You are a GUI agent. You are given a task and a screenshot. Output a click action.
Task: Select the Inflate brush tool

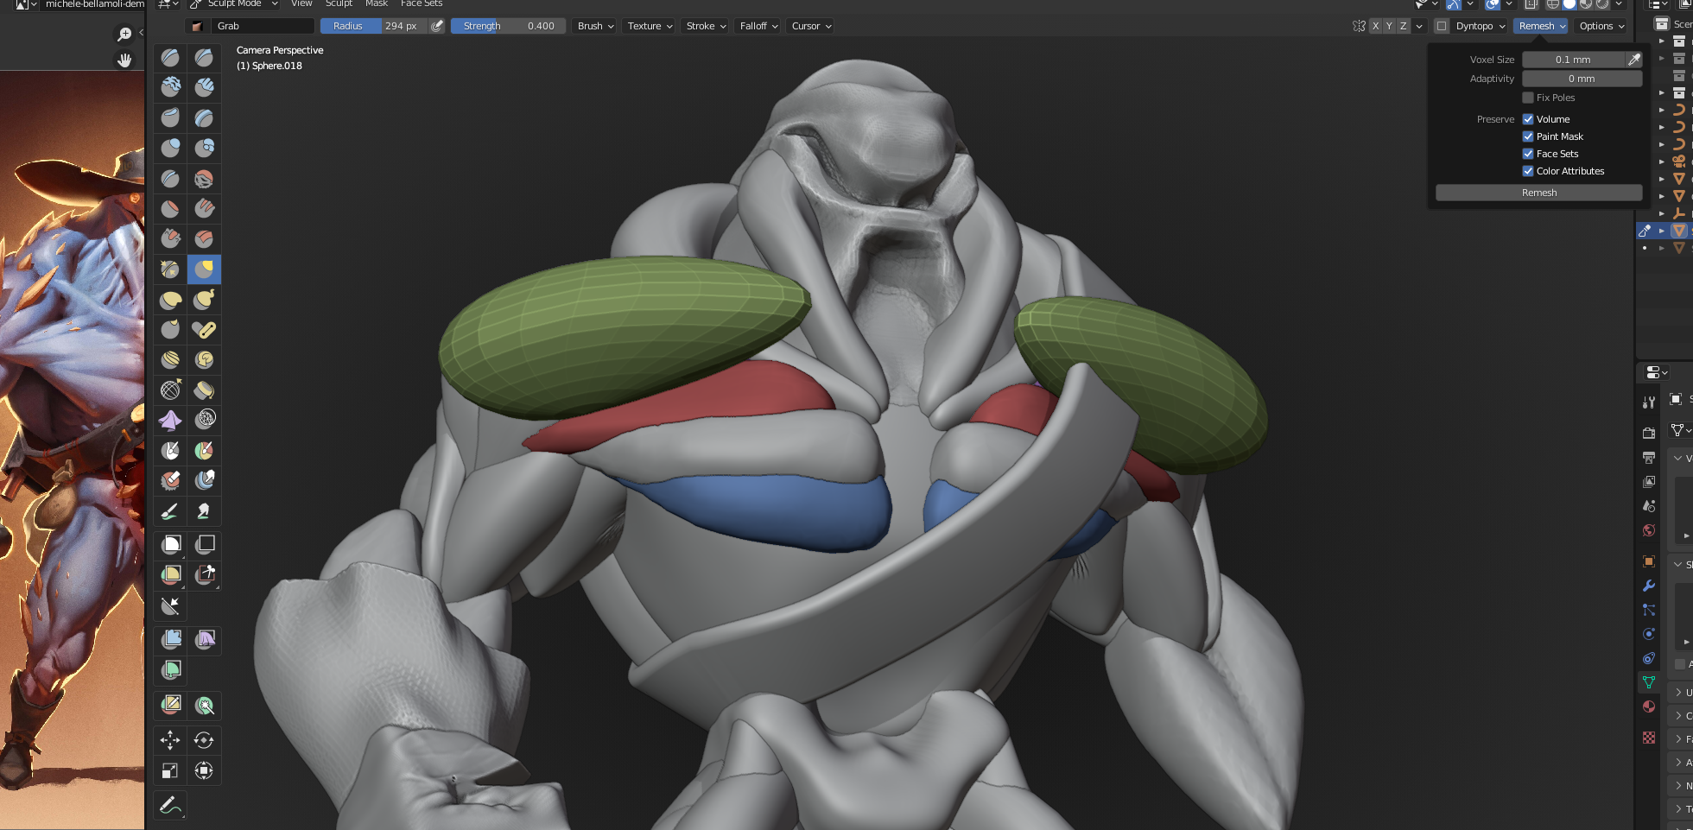pyautogui.click(x=170, y=149)
